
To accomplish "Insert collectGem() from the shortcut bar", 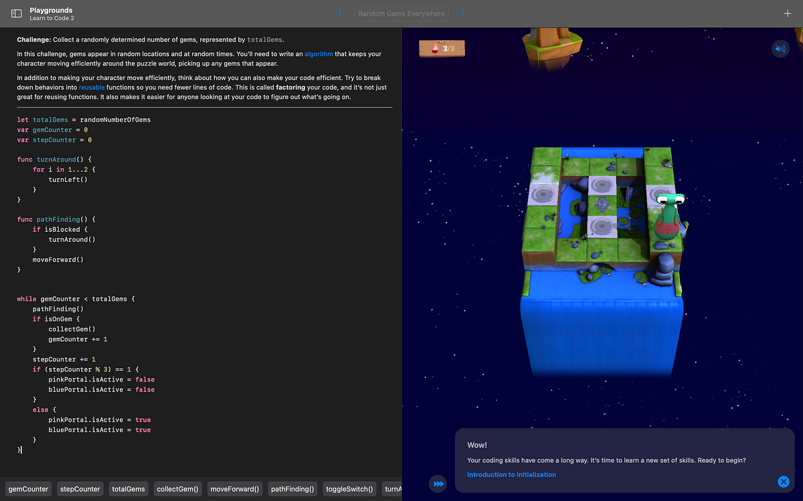I will pyautogui.click(x=177, y=488).
